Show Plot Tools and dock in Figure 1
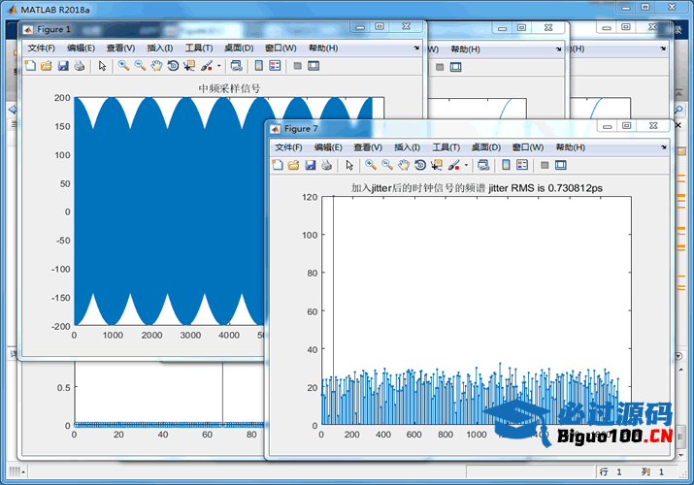The width and height of the screenshot is (694, 485). point(314,66)
